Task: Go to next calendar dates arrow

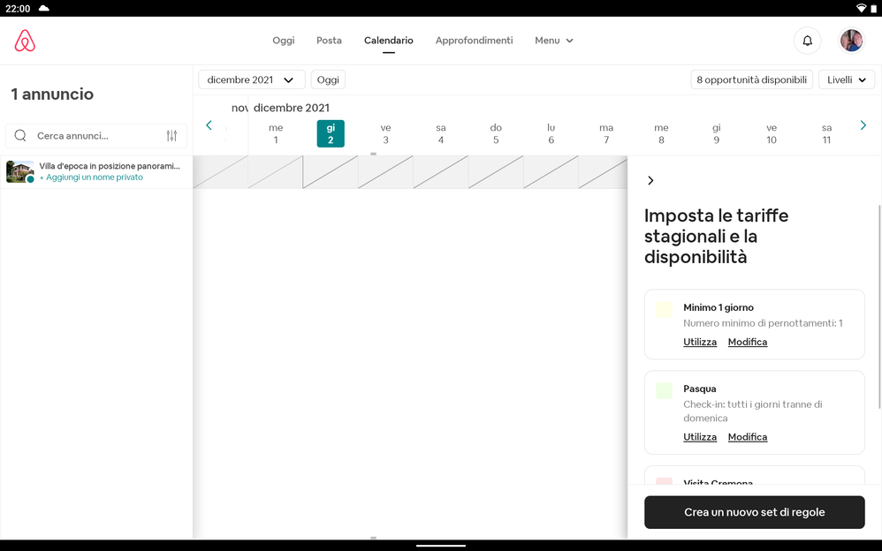Action: point(863,125)
